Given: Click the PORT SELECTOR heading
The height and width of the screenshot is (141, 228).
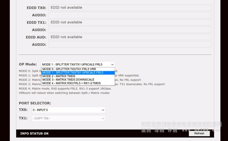Looking at the screenshot, I should coord(35,103).
